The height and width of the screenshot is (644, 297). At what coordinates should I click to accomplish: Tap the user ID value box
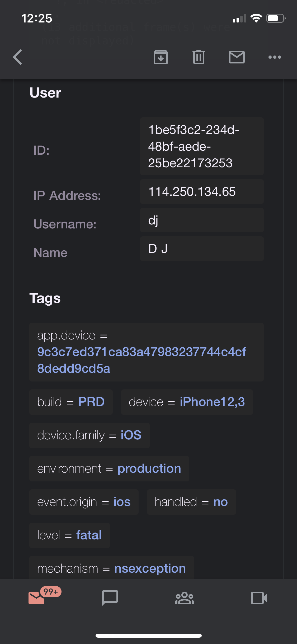[x=202, y=146]
